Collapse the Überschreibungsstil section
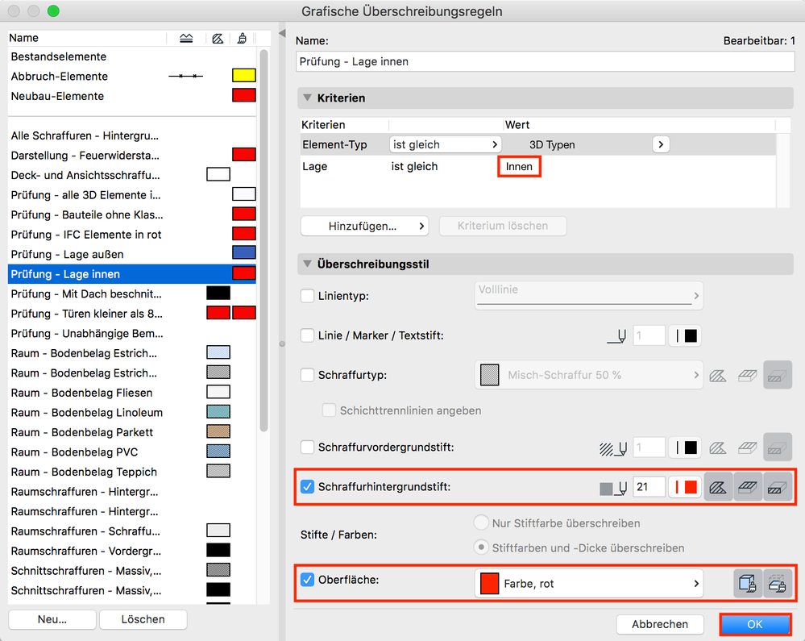 point(308,264)
